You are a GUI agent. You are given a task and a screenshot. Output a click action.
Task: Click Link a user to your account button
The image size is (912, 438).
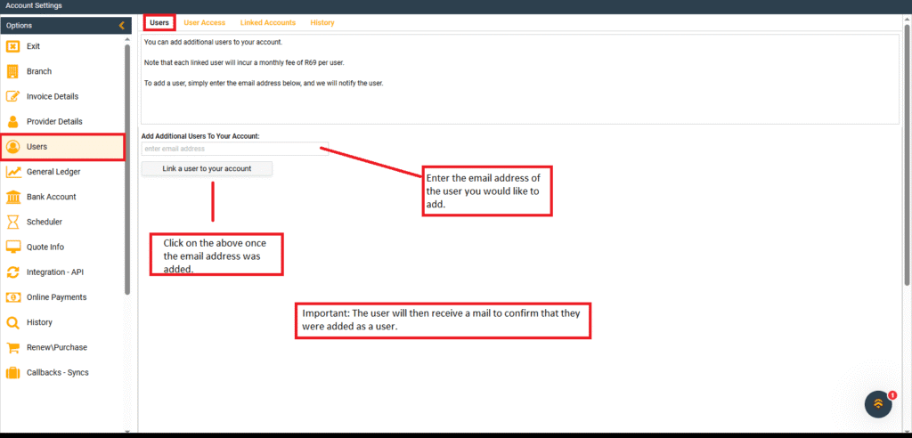tap(207, 168)
